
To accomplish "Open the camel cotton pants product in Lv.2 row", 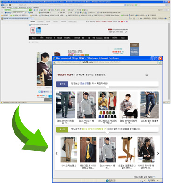I will coord(127,149).
